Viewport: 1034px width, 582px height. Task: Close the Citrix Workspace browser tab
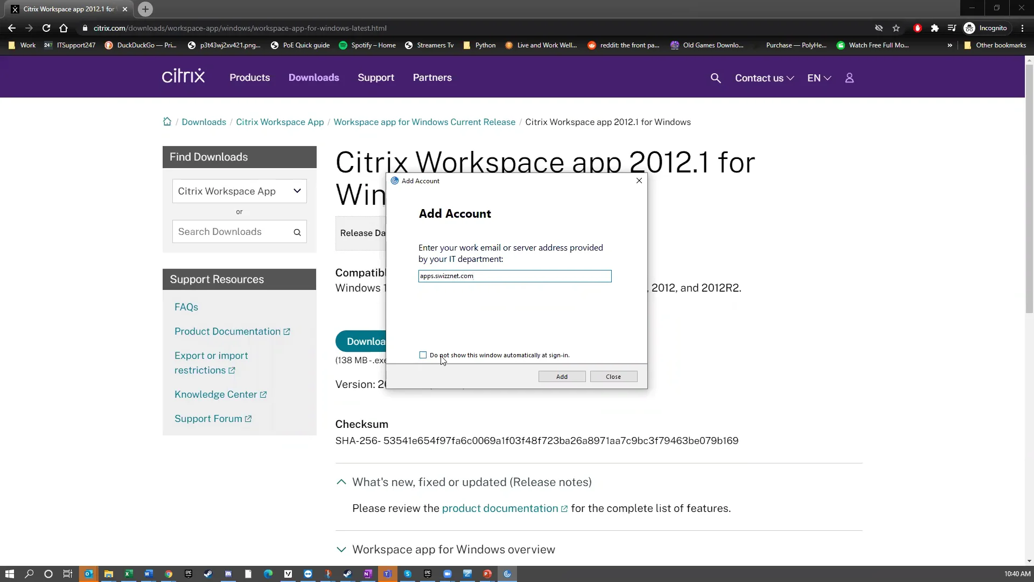coord(125,9)
